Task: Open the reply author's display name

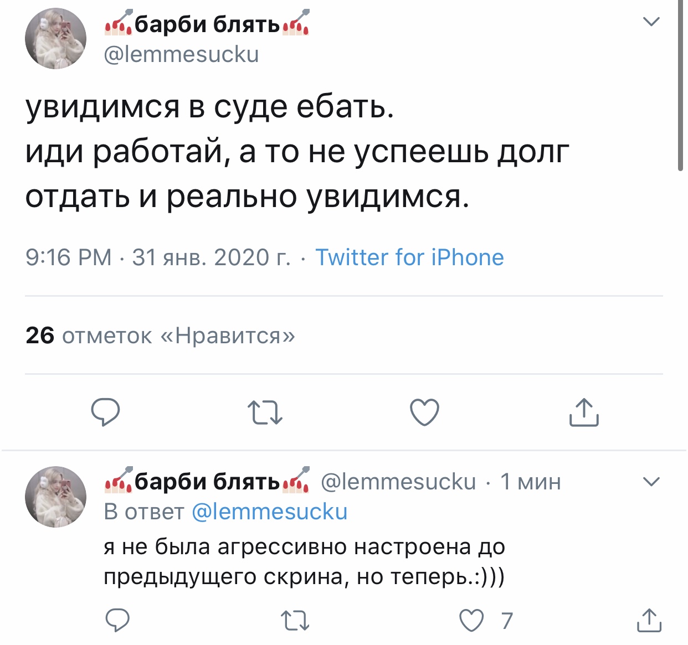Action: point(207,481)
